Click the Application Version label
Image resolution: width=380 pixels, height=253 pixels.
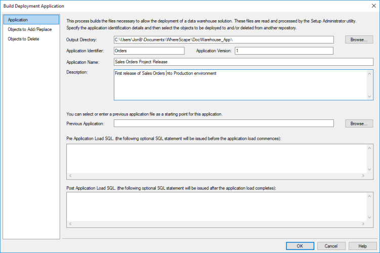214,51
